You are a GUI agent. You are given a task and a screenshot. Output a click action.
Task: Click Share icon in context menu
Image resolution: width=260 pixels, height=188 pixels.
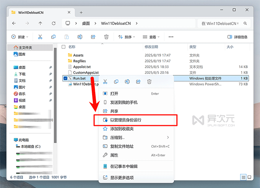pyautogui.click(x=138, y=81)
